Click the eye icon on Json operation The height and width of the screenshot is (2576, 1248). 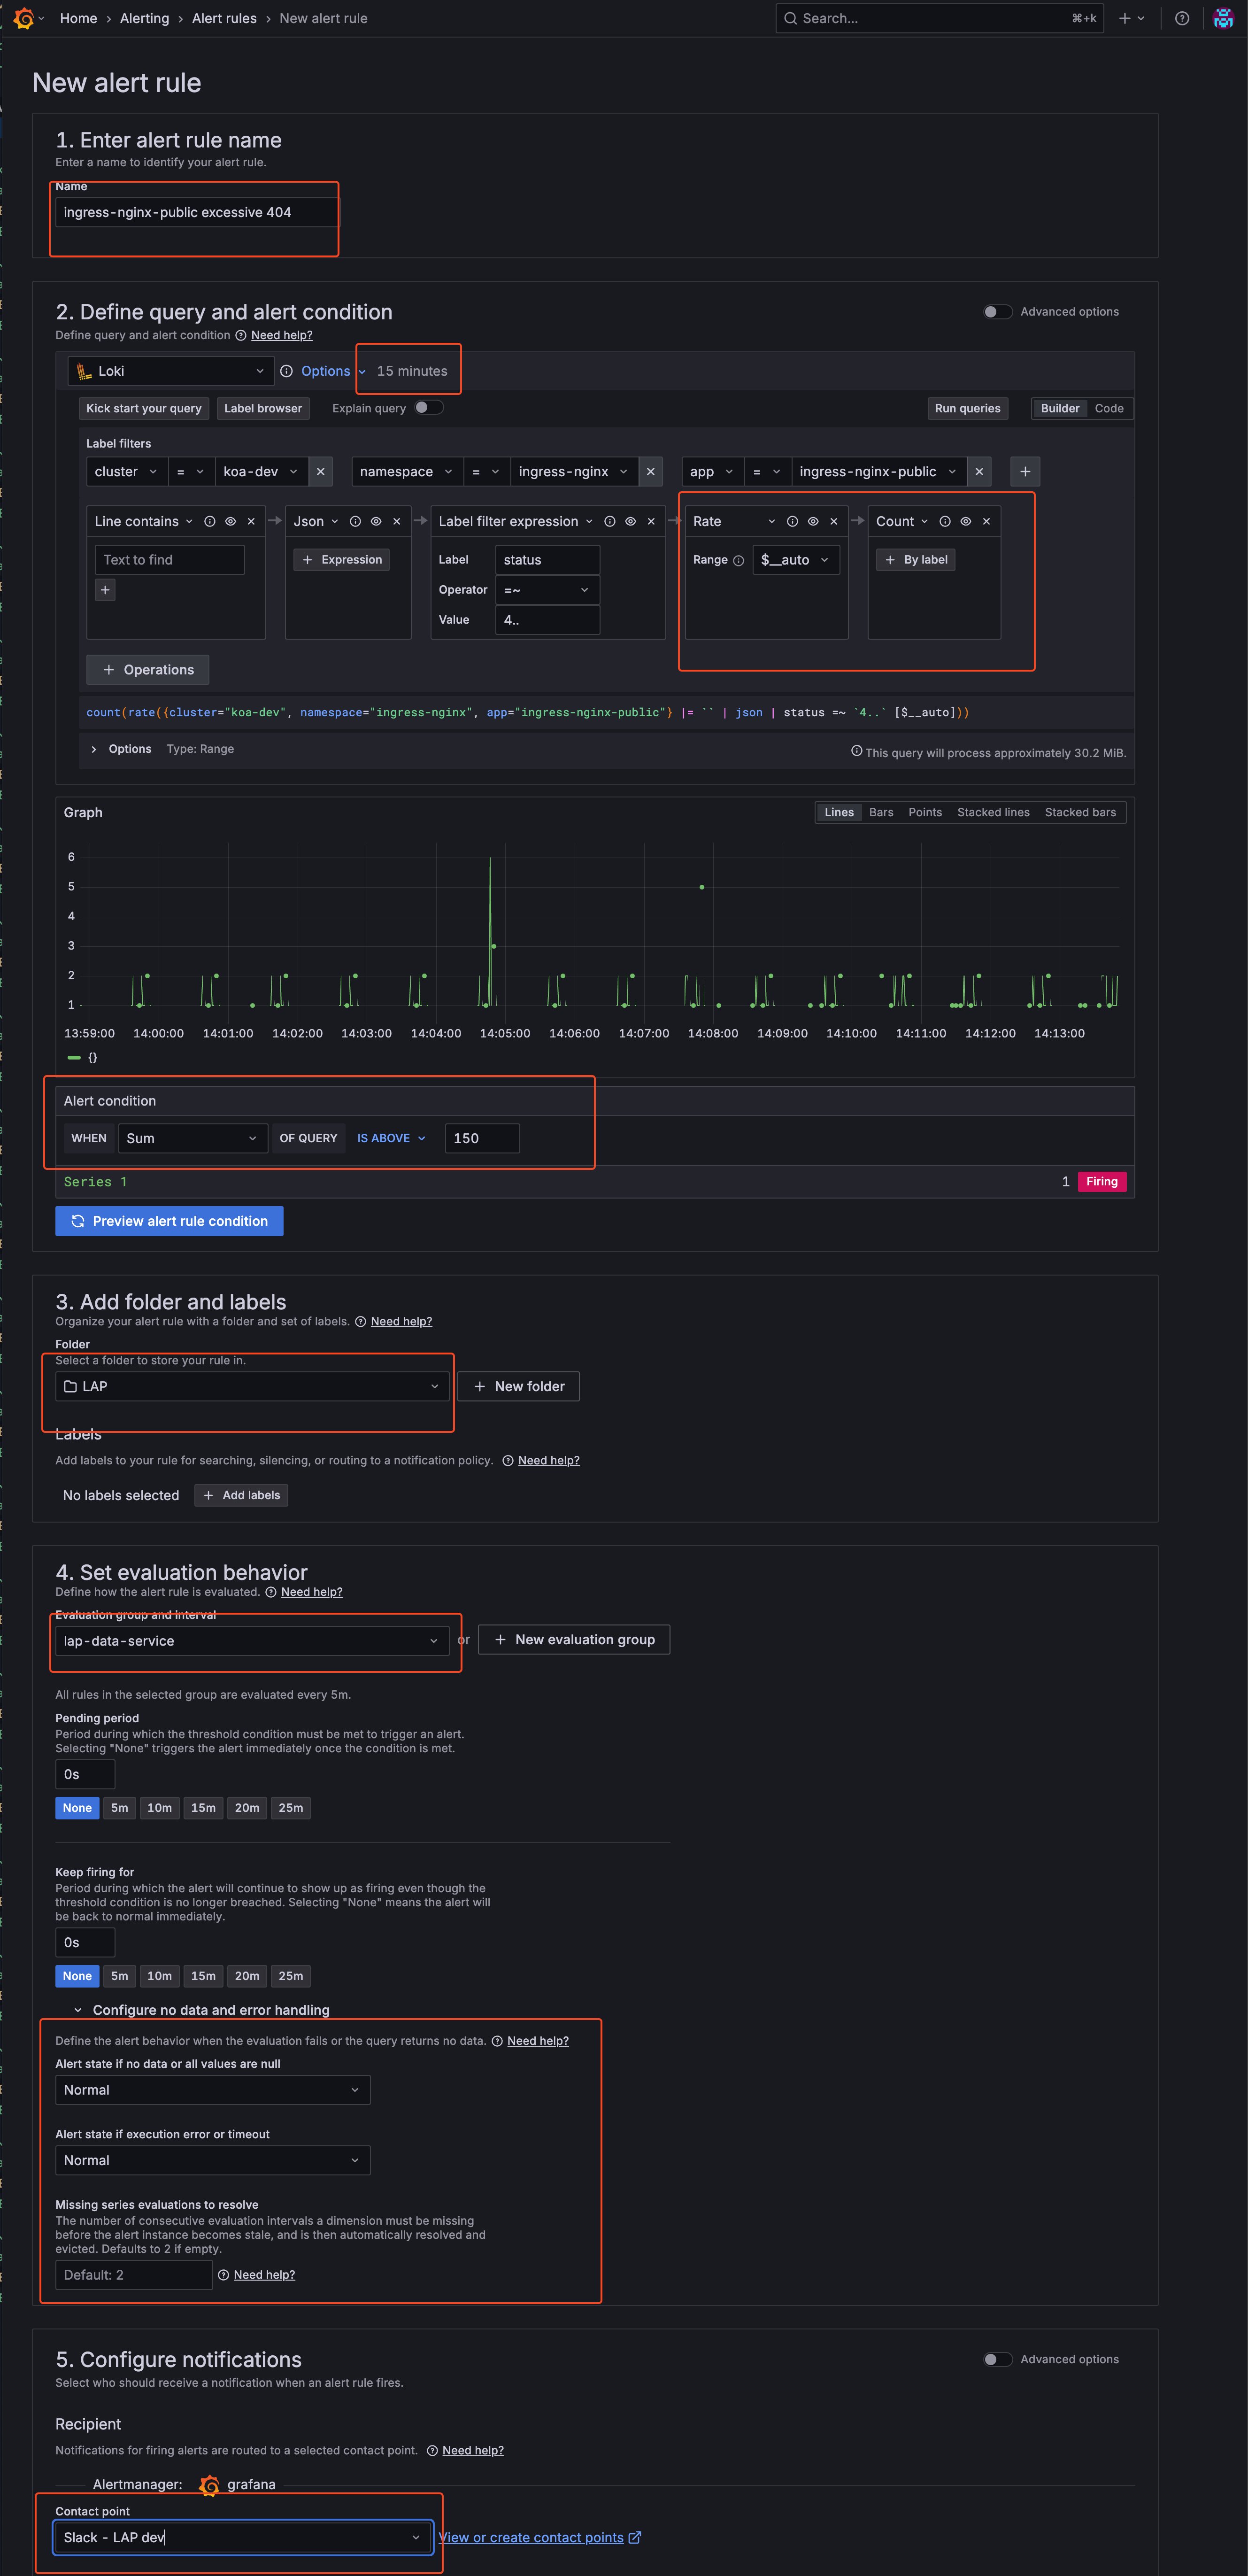pos(376,521)
